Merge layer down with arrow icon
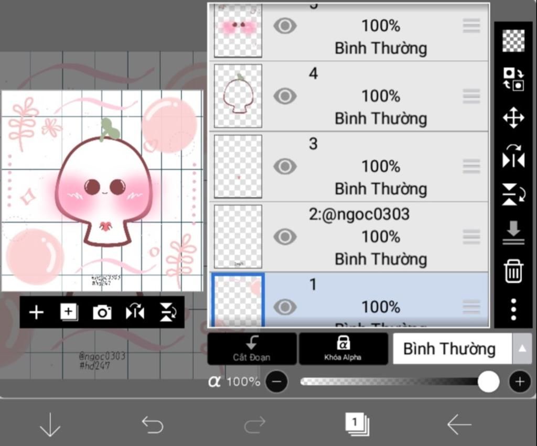The height and width of the screenshot is (446, 537). 513,233
